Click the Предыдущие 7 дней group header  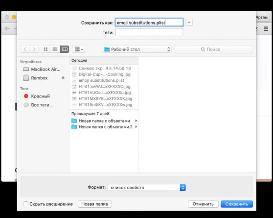104,114
